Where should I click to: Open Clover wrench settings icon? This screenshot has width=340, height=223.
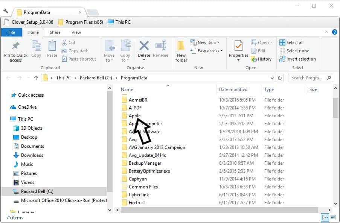pos(6,11)
